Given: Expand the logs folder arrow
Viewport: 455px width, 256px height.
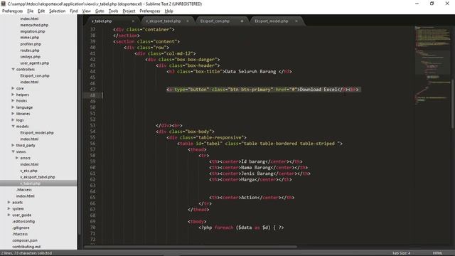Looking at the screenshot, I should point(13,120).
